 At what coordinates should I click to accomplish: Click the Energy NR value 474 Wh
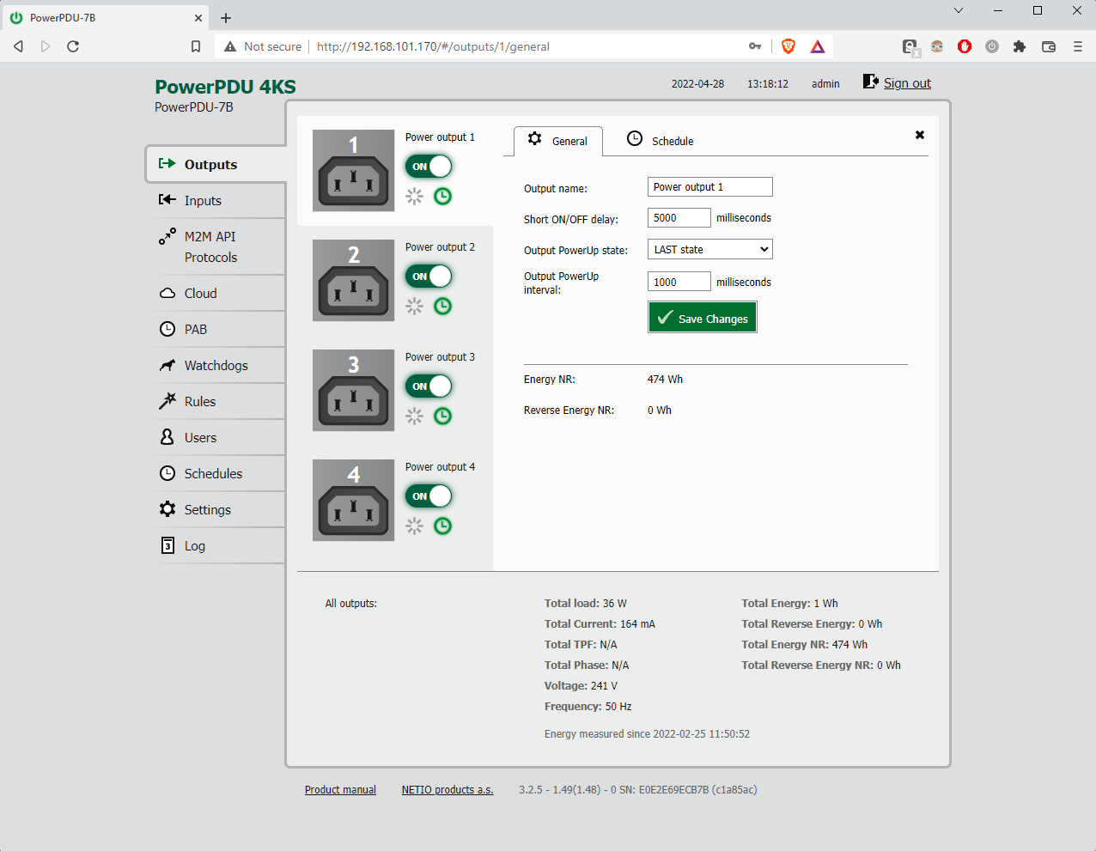click(665, 380)
